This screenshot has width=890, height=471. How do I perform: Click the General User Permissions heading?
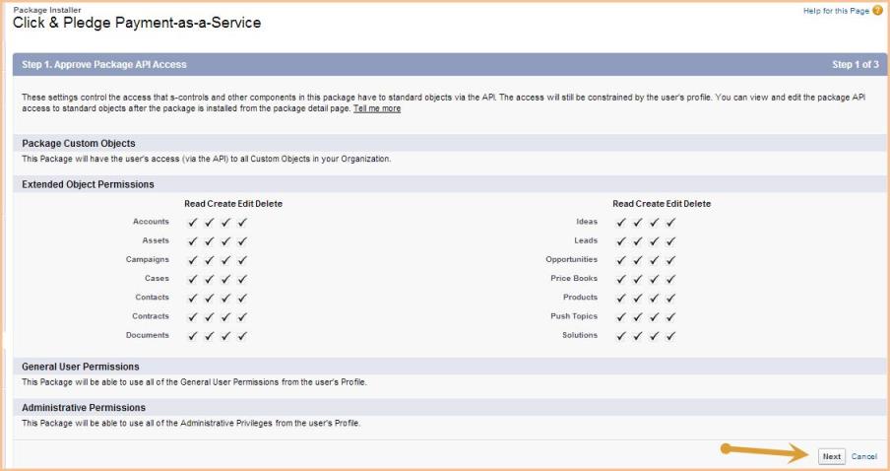click(x=81, y=367)
